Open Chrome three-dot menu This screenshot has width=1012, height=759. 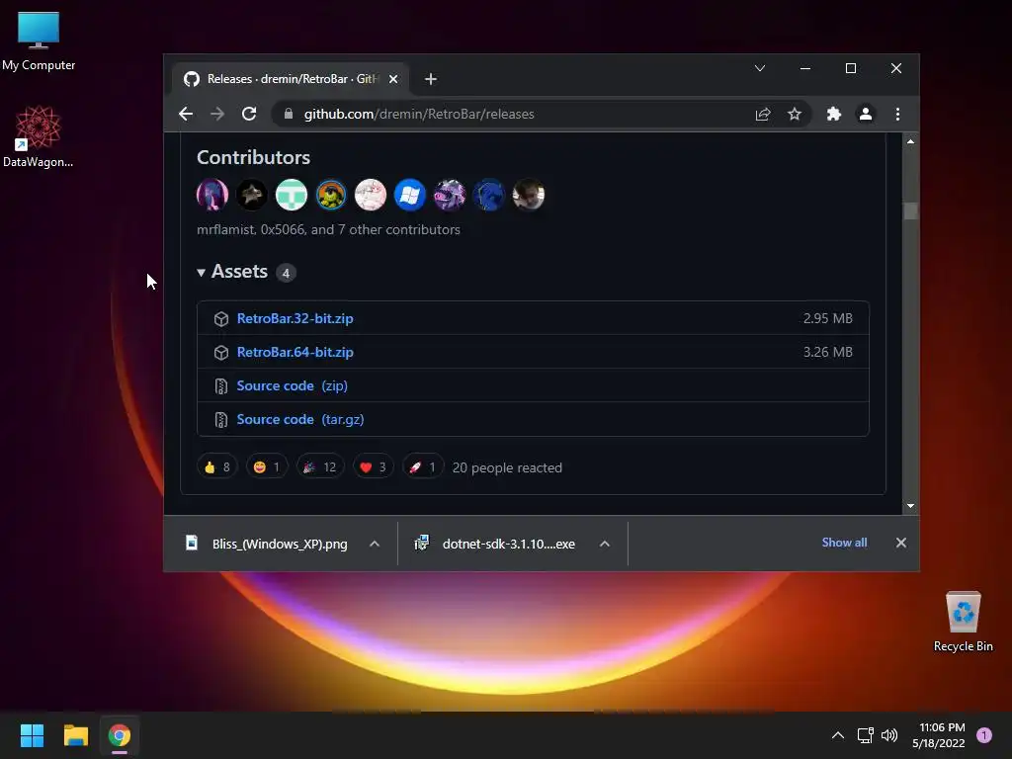(x=897, y=115)
